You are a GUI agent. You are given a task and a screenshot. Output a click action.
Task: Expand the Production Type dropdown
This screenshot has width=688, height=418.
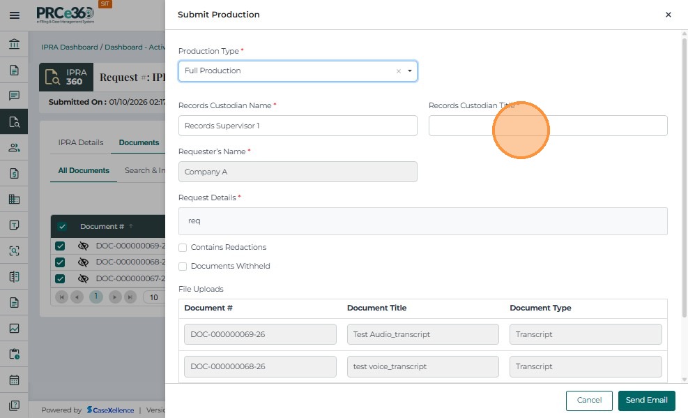409,71
